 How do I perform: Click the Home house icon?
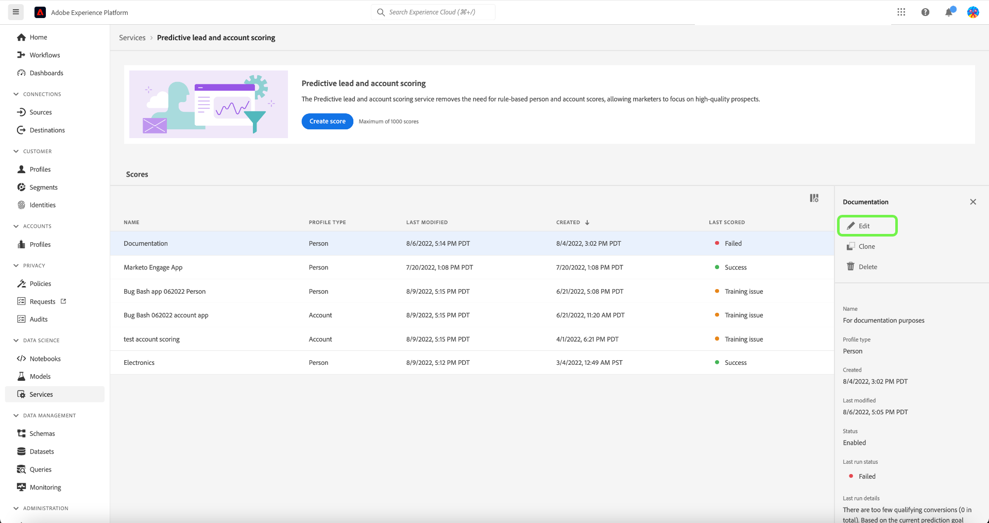pos(21,37)
